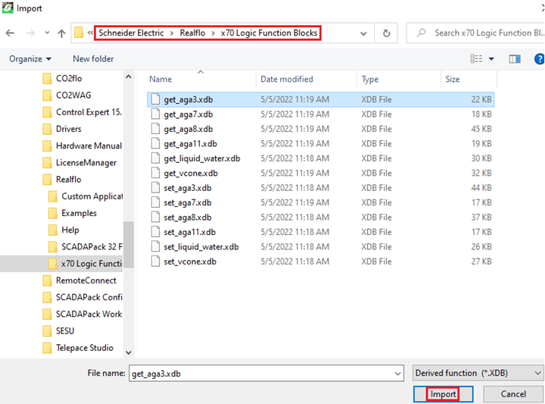The width and height of the screenshot is (545, 404).
Task: Open the CO2WAG folder in tree
Action: click(67, 95)
